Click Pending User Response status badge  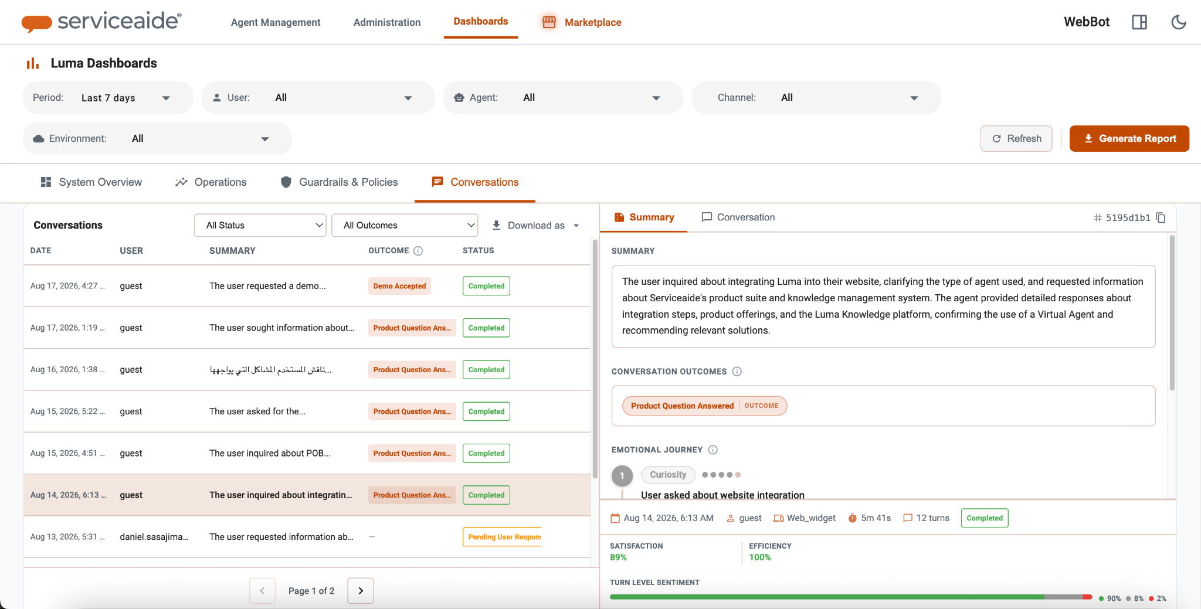coord(503,537)
